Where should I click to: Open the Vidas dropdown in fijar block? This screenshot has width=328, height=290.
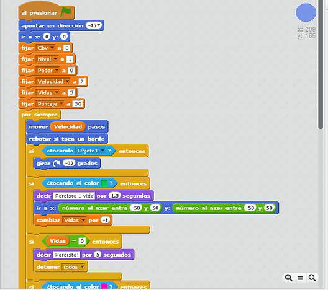[x=57, y=92]
